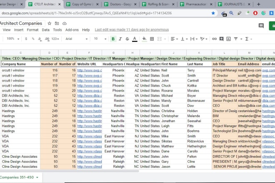Switch to Roffing & Ecom browser tab
Image resolution: width=275 pixels, height=183 pixels.
point(158,4)
